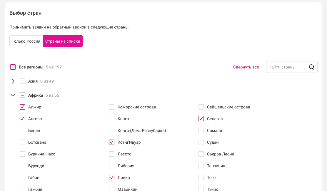Uncheck the Ангола checkbox
Image resolution: width=327 pixels, height=191 pixels.
22,119
